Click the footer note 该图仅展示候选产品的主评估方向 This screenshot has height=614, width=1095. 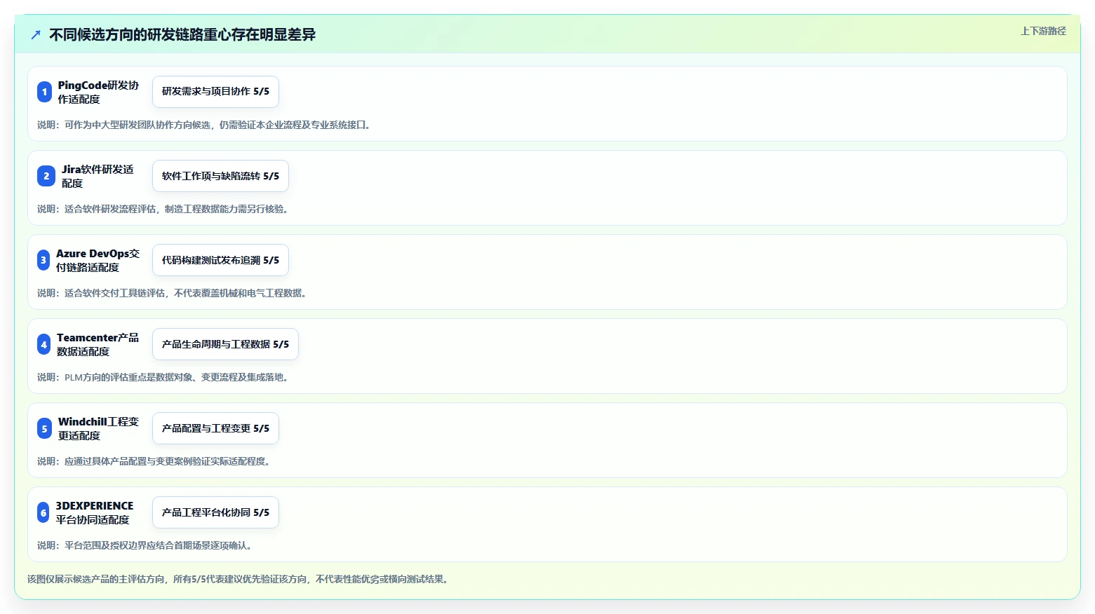click(96, 579)
